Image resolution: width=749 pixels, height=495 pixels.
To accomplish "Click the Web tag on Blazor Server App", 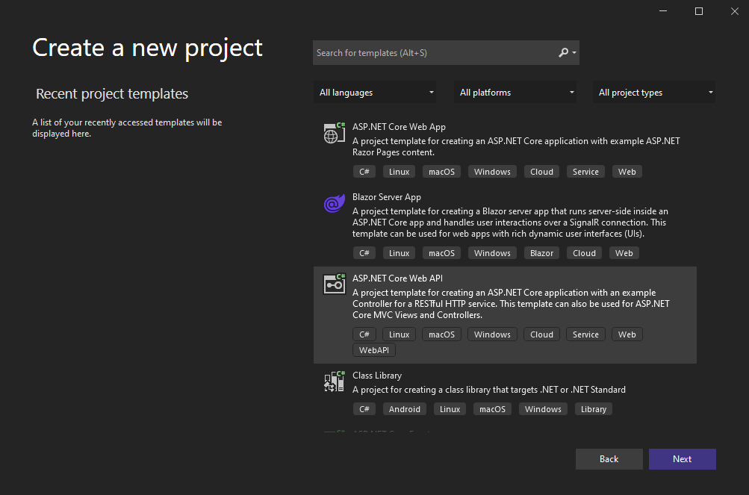I will (x=624, y=253).
